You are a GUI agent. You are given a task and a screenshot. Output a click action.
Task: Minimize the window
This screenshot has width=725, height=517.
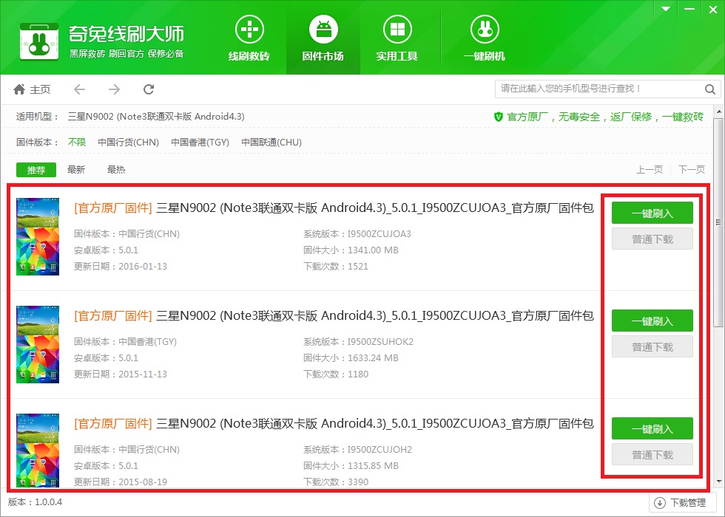coord(689,9)
